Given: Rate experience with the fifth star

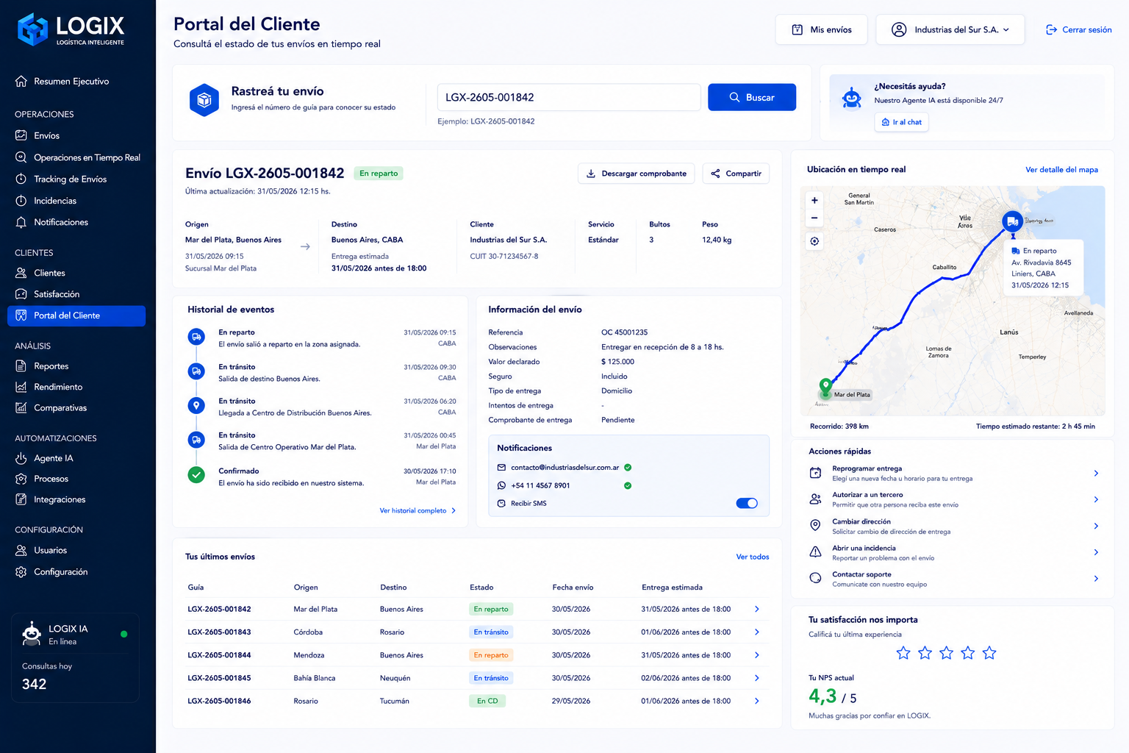Looking at the screenshot, I should pos(989,653).
